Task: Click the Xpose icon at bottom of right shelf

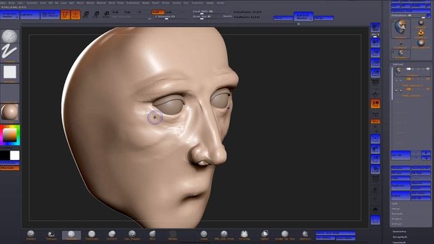Action: [x=375, y=220]
